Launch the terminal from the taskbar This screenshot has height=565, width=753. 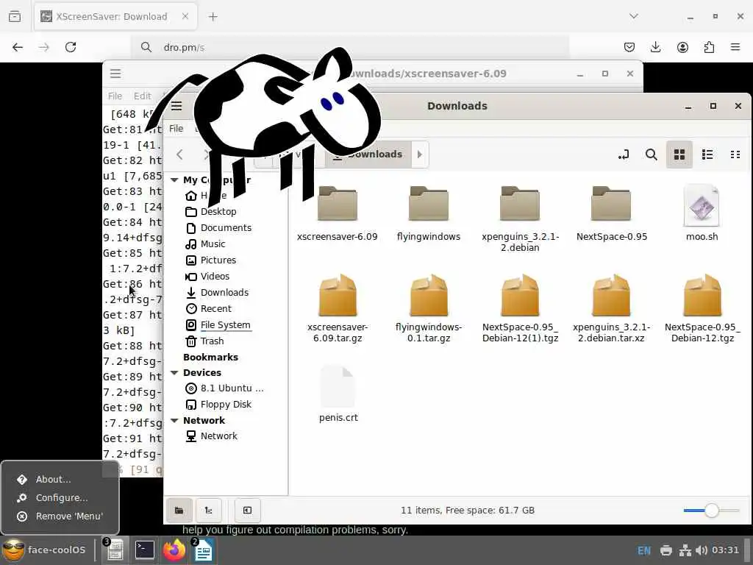[145, 550]
